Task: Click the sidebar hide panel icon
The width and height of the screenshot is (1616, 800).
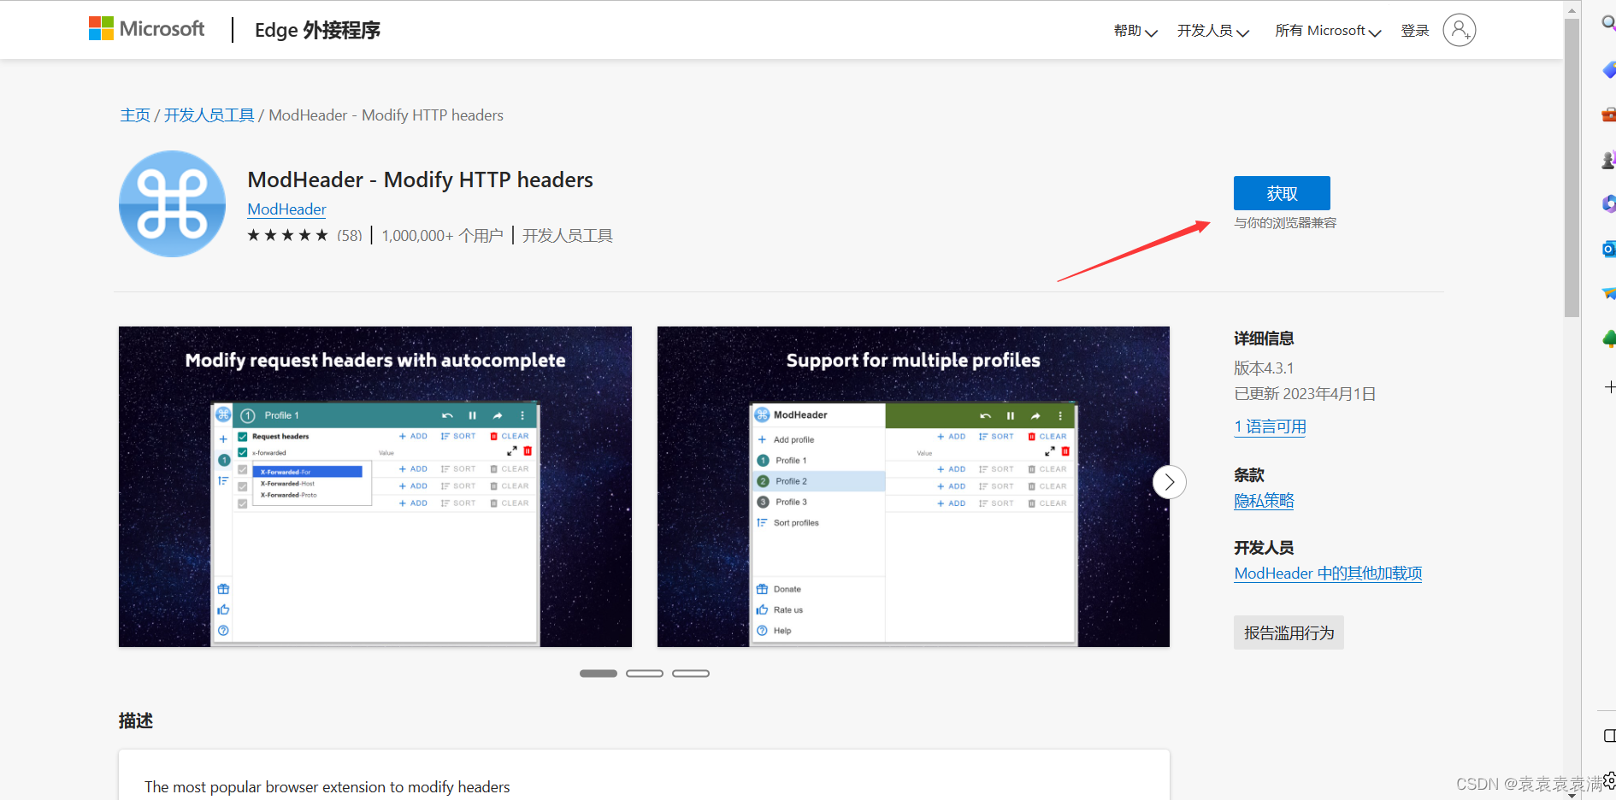Action: 1610,736
